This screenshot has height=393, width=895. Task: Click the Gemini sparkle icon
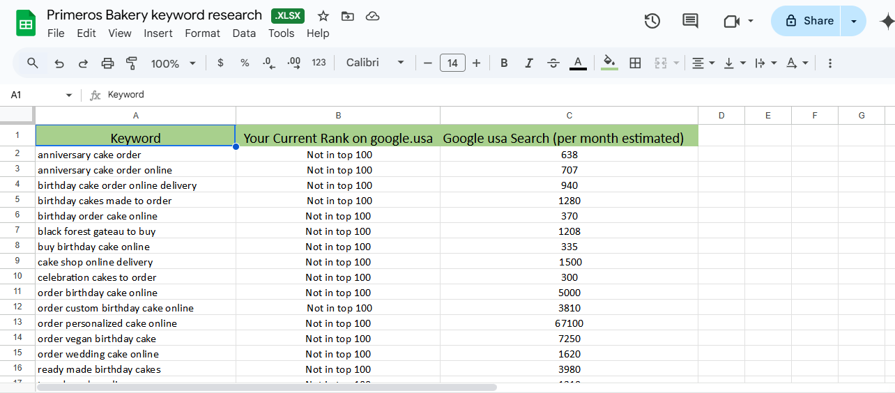(x=886, y=21)
